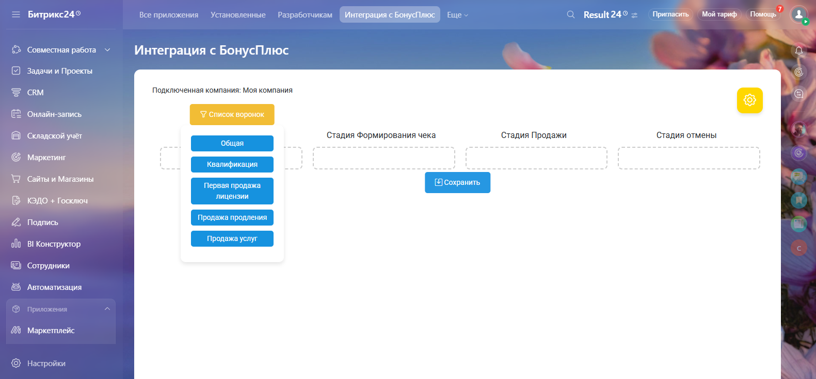
Task: Toggle the Список воронок funnel list dropdown
Action: (x=232, y=114)
